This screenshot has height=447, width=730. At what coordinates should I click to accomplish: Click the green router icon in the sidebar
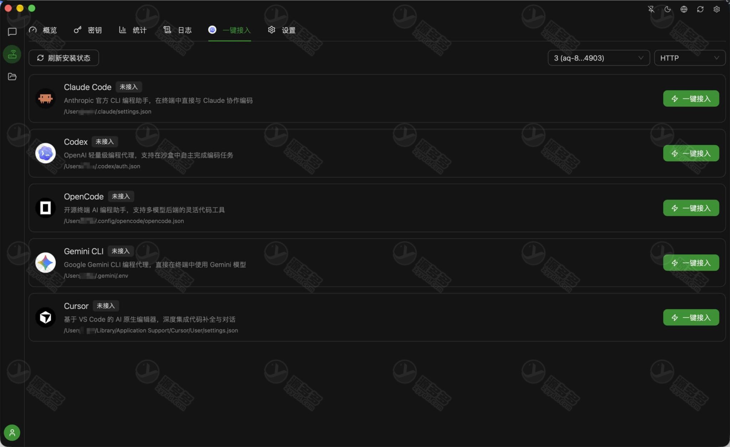(x=12, y=54)
